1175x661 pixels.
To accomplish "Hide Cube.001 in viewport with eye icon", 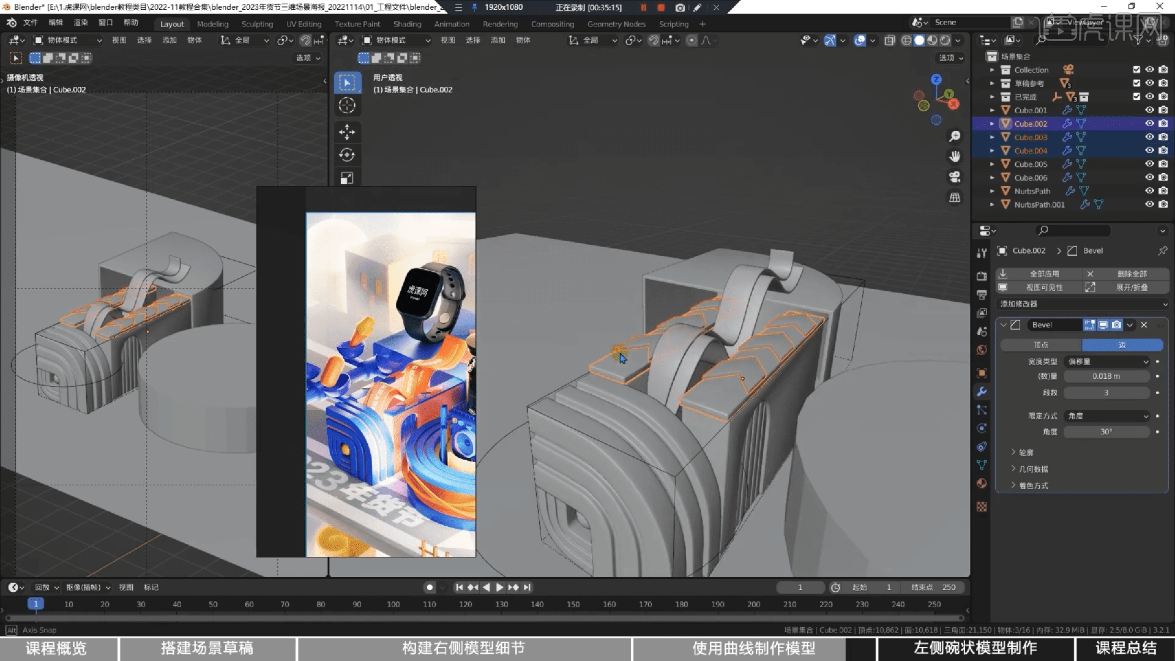I will (1150, 110).
